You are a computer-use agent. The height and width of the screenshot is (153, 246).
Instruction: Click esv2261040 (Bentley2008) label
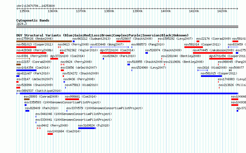[x=181, y=56]
